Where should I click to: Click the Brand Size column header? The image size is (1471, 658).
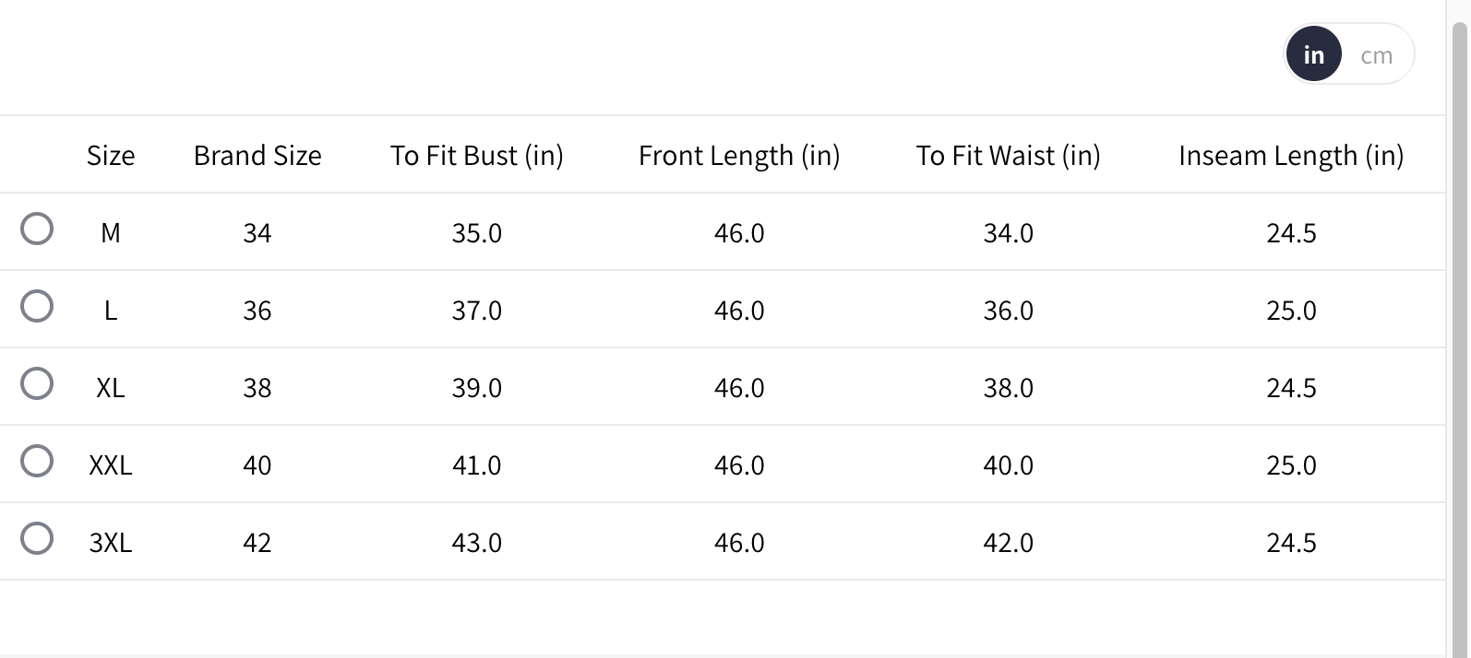[257, 156]
